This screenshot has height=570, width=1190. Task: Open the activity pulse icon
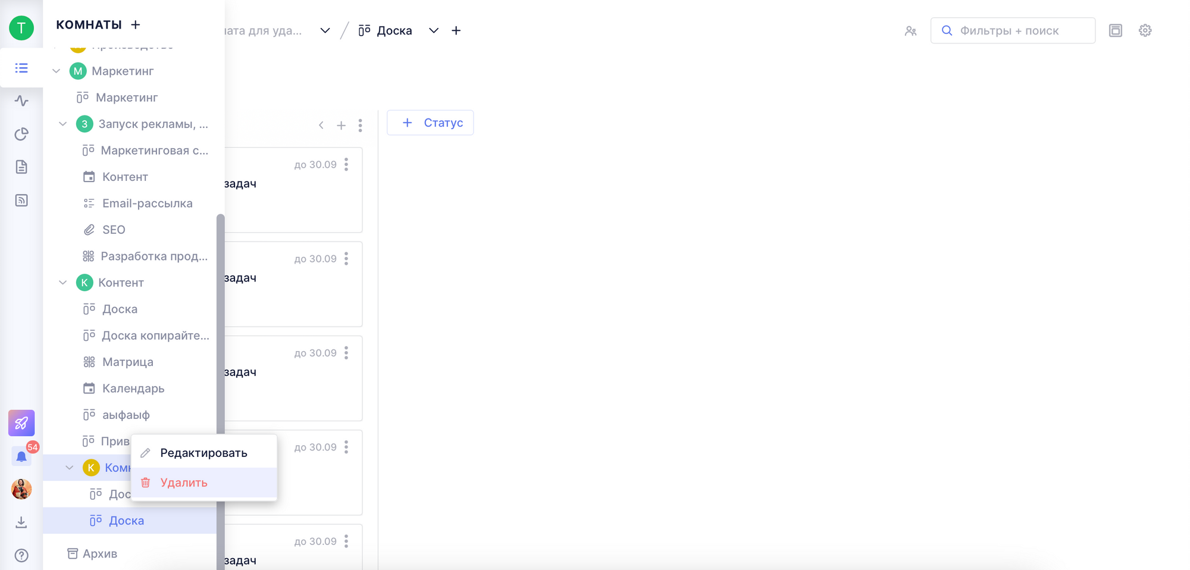click(21, 101)
